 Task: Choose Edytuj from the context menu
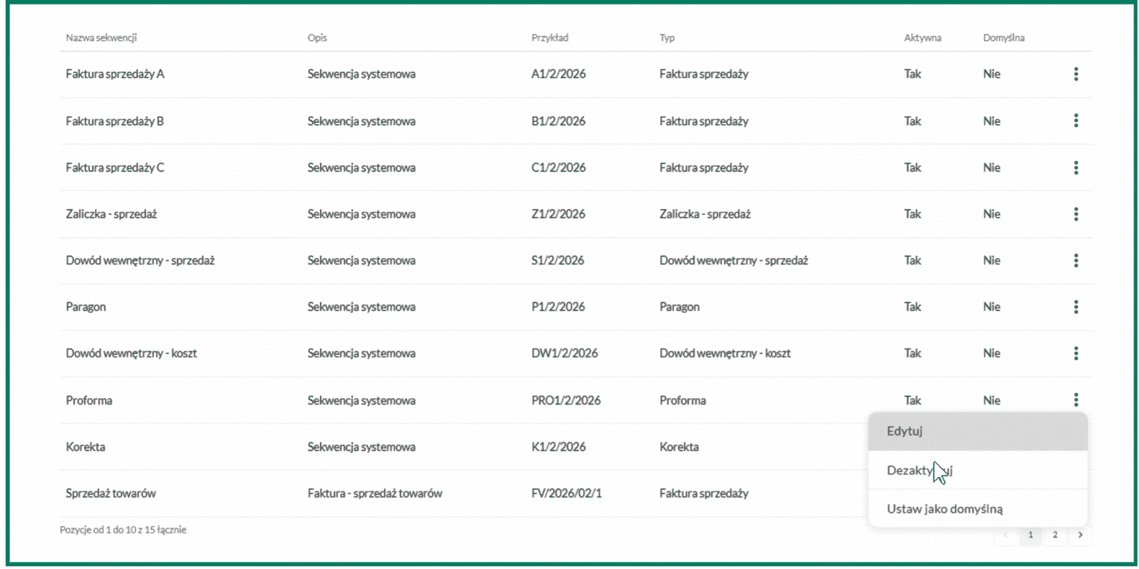[x=977, y=431]
